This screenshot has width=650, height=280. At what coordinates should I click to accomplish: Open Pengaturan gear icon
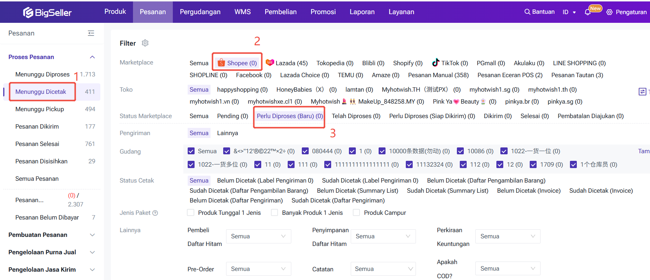pos(609,12)
